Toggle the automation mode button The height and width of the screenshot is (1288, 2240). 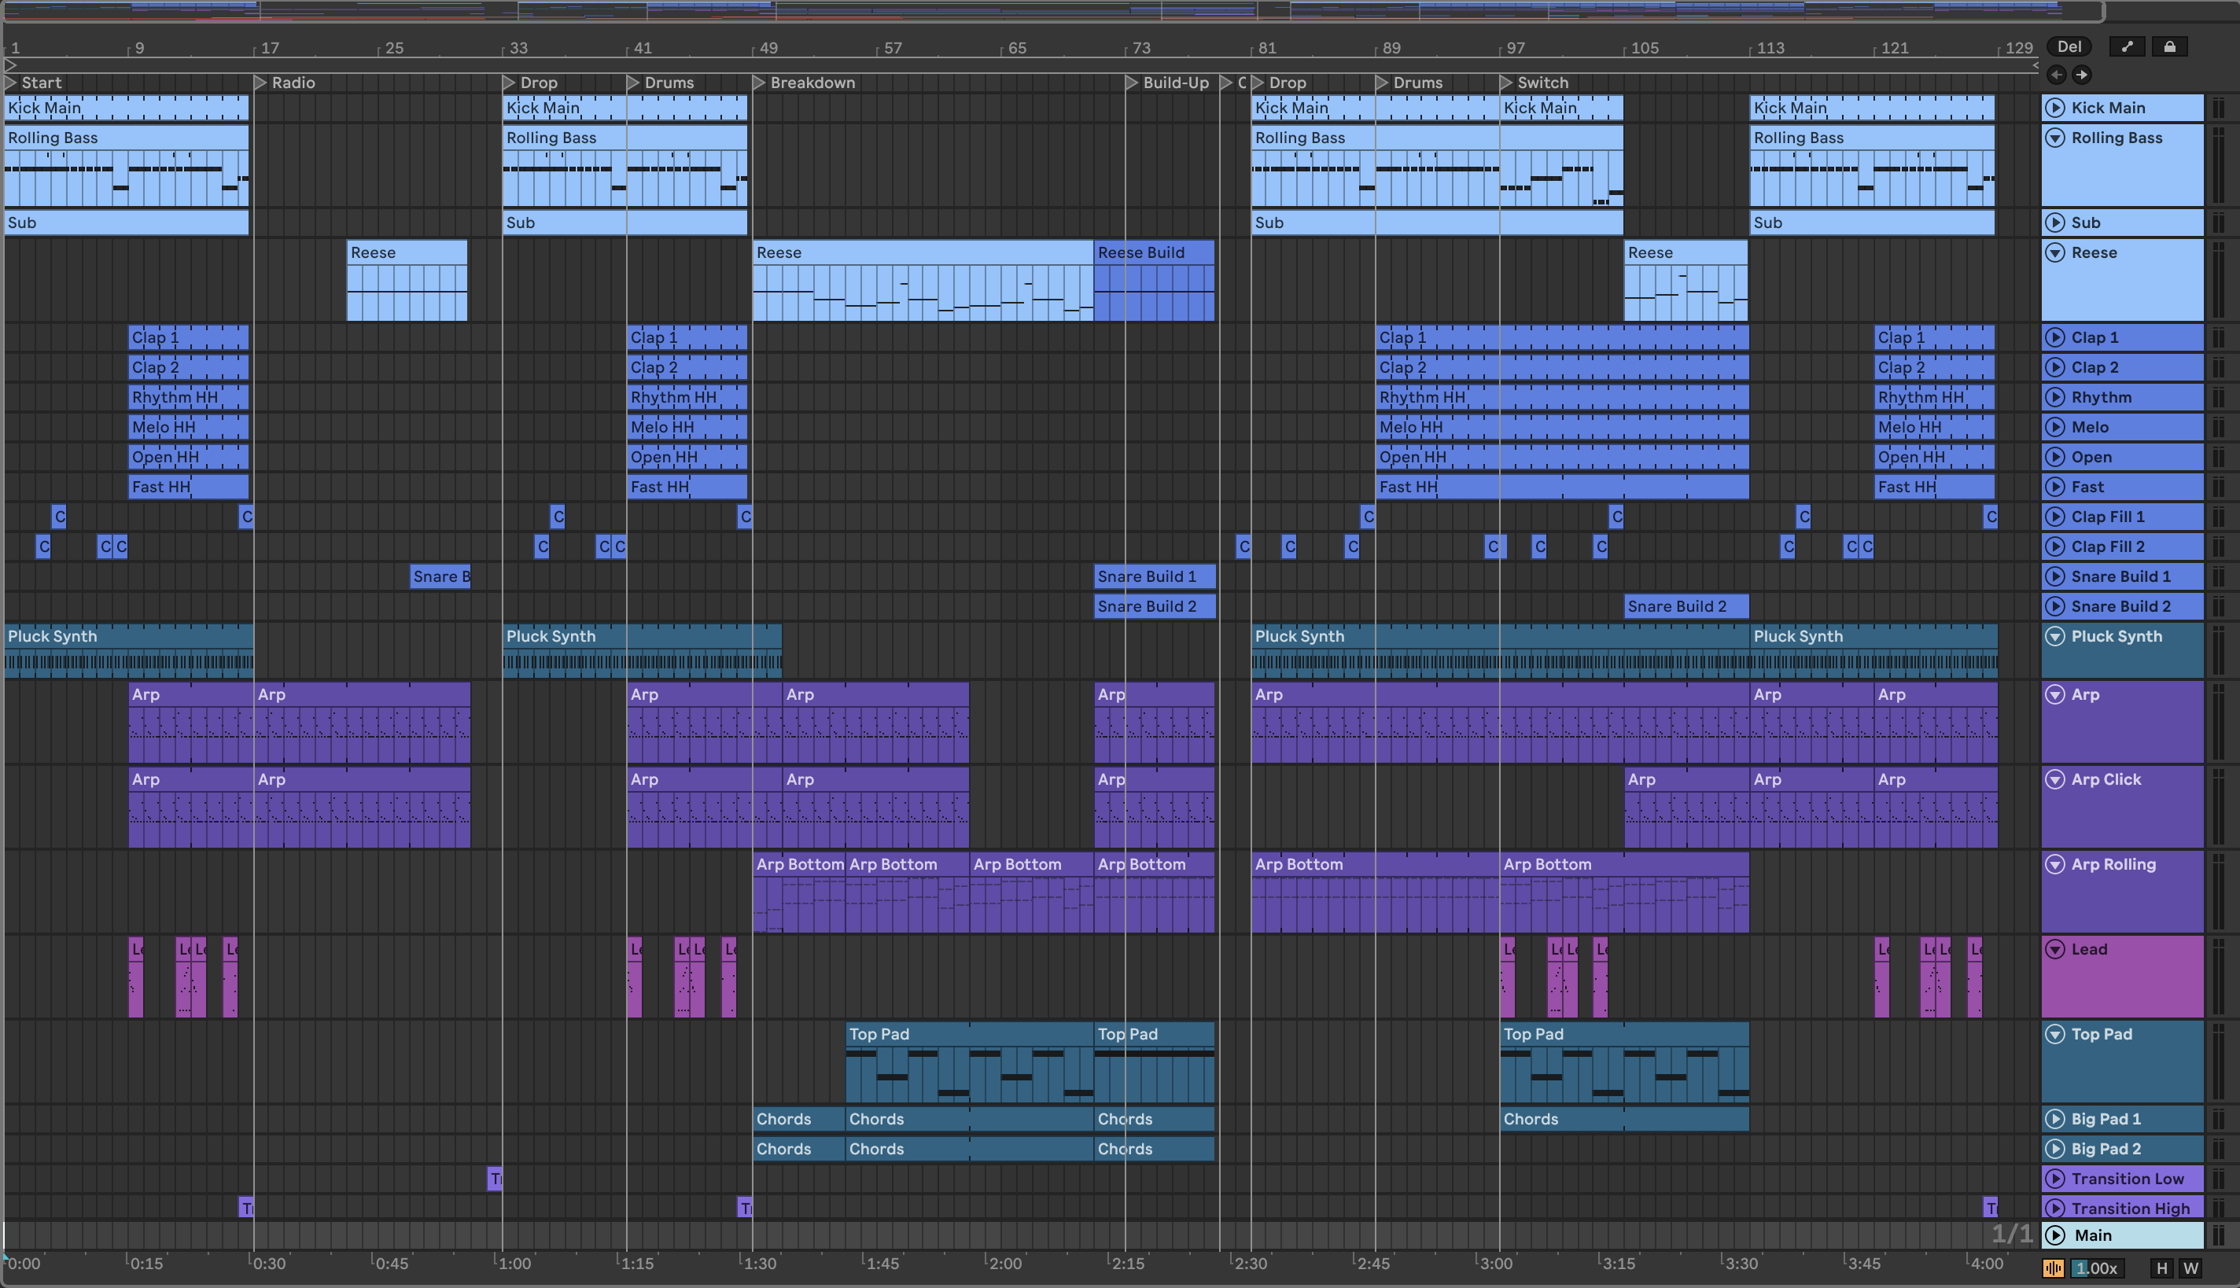[x=2127, y=47]
